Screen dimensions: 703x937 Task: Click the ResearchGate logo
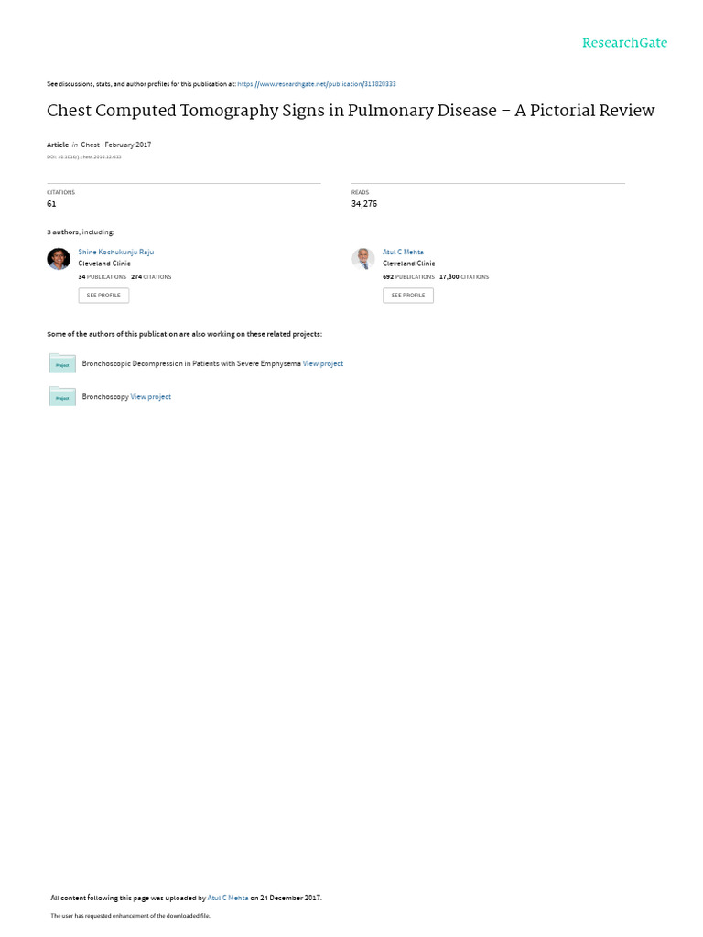(x=624, y=42)
